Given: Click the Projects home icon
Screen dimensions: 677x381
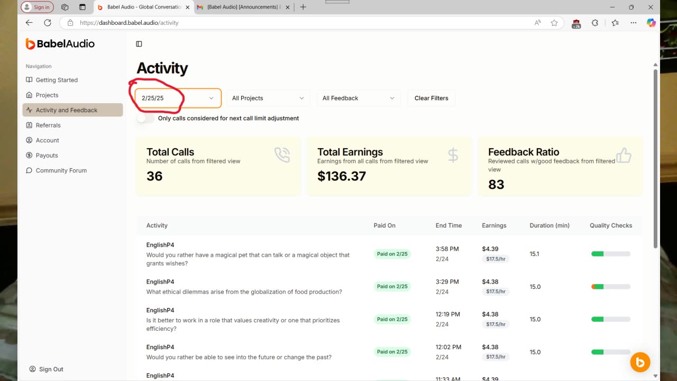Looking at the screenshot, I should 29,95.
